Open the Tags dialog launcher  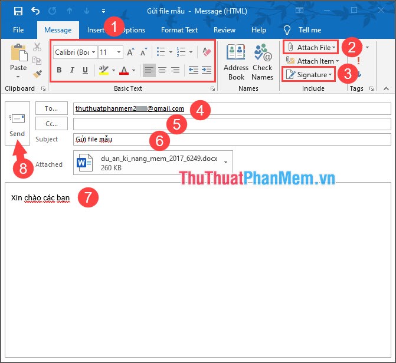371,88
